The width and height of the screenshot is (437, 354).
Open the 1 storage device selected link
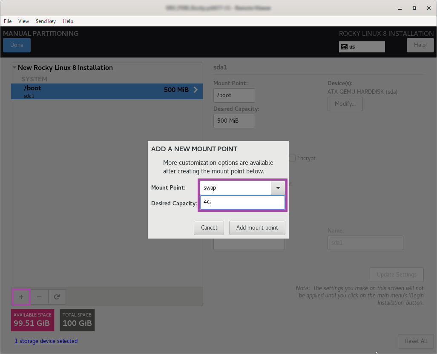[46, 341]
